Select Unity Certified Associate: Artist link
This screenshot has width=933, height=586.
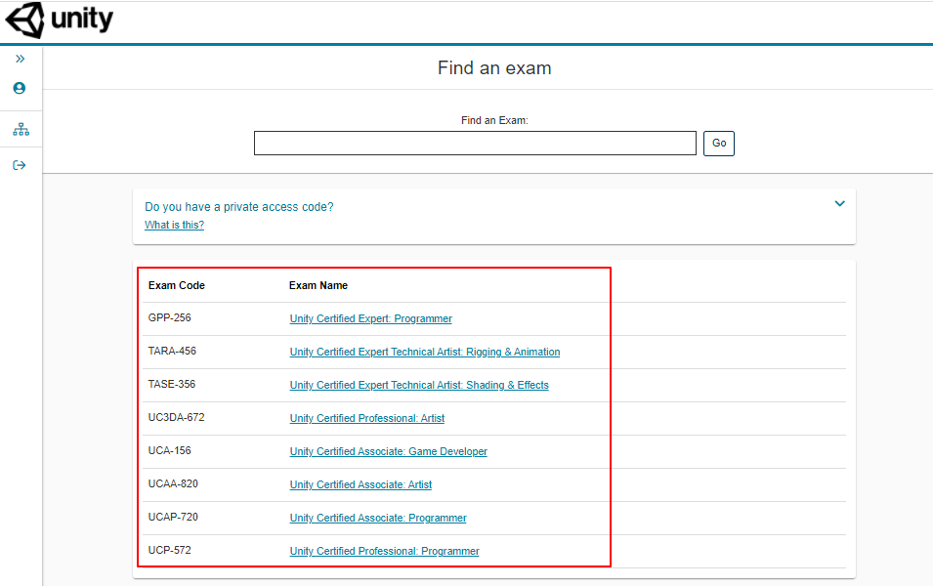pos(360,484)
